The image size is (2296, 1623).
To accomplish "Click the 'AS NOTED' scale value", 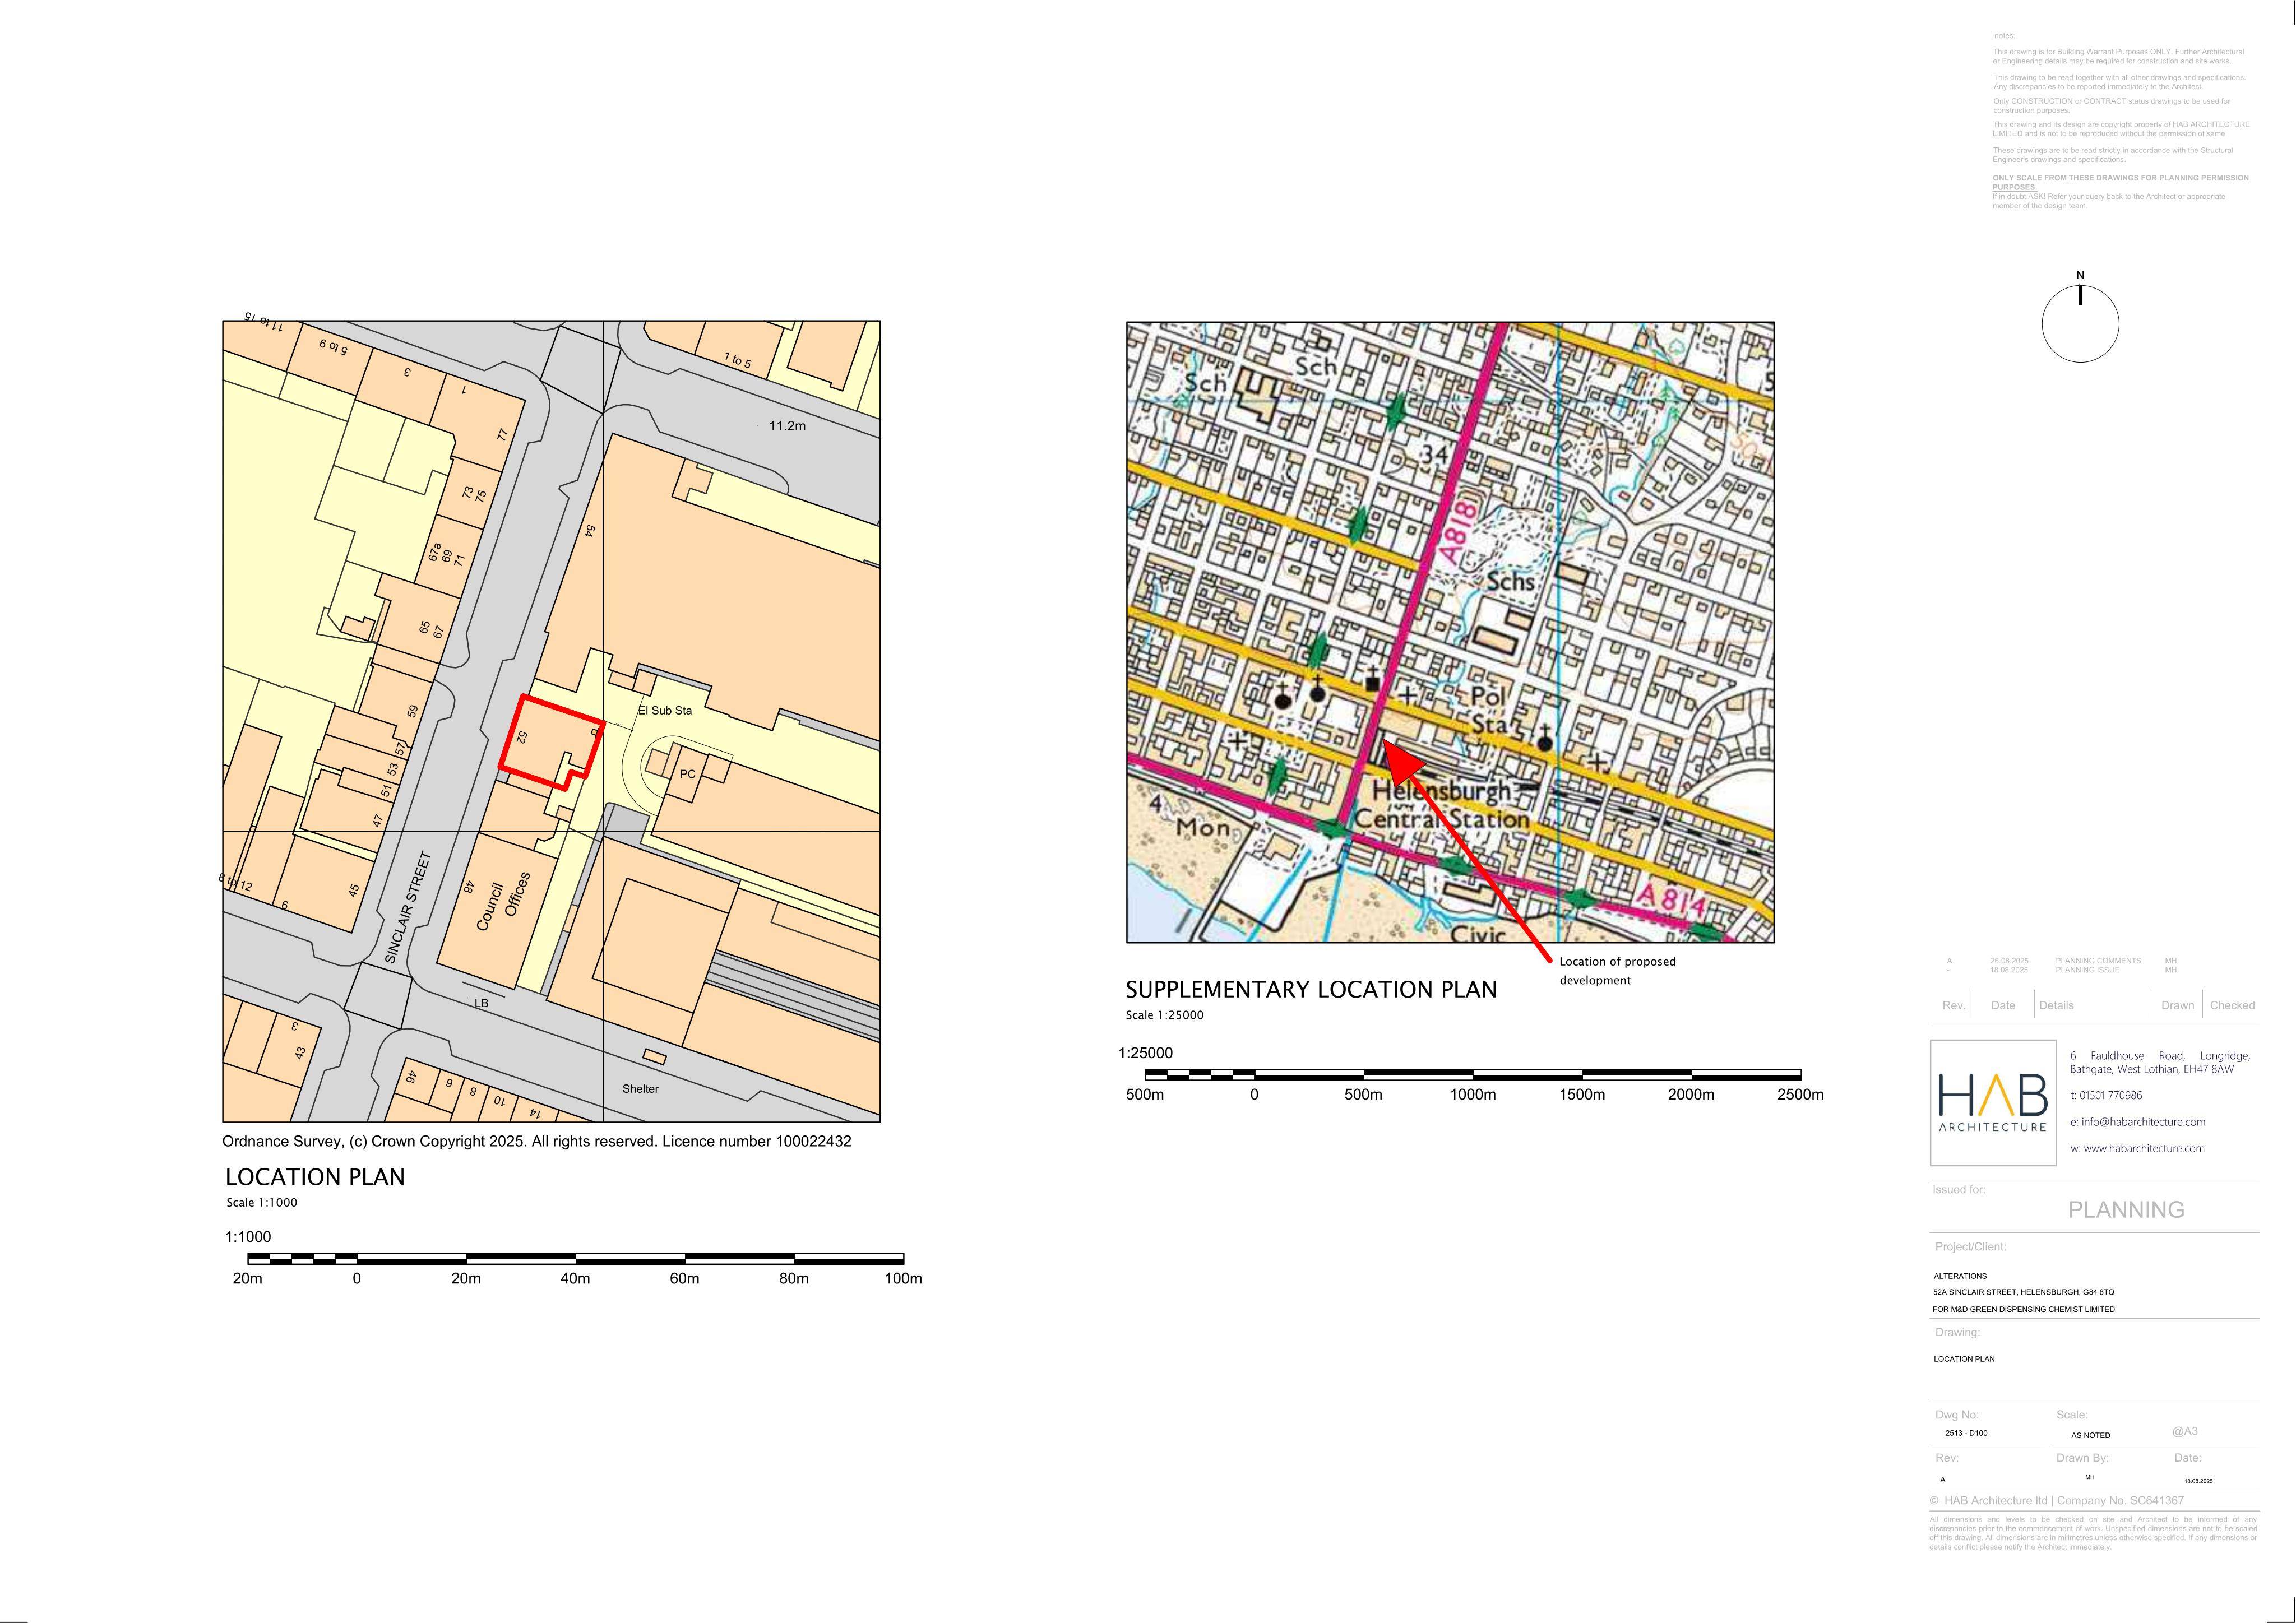I will [x=2090, y=1436].
